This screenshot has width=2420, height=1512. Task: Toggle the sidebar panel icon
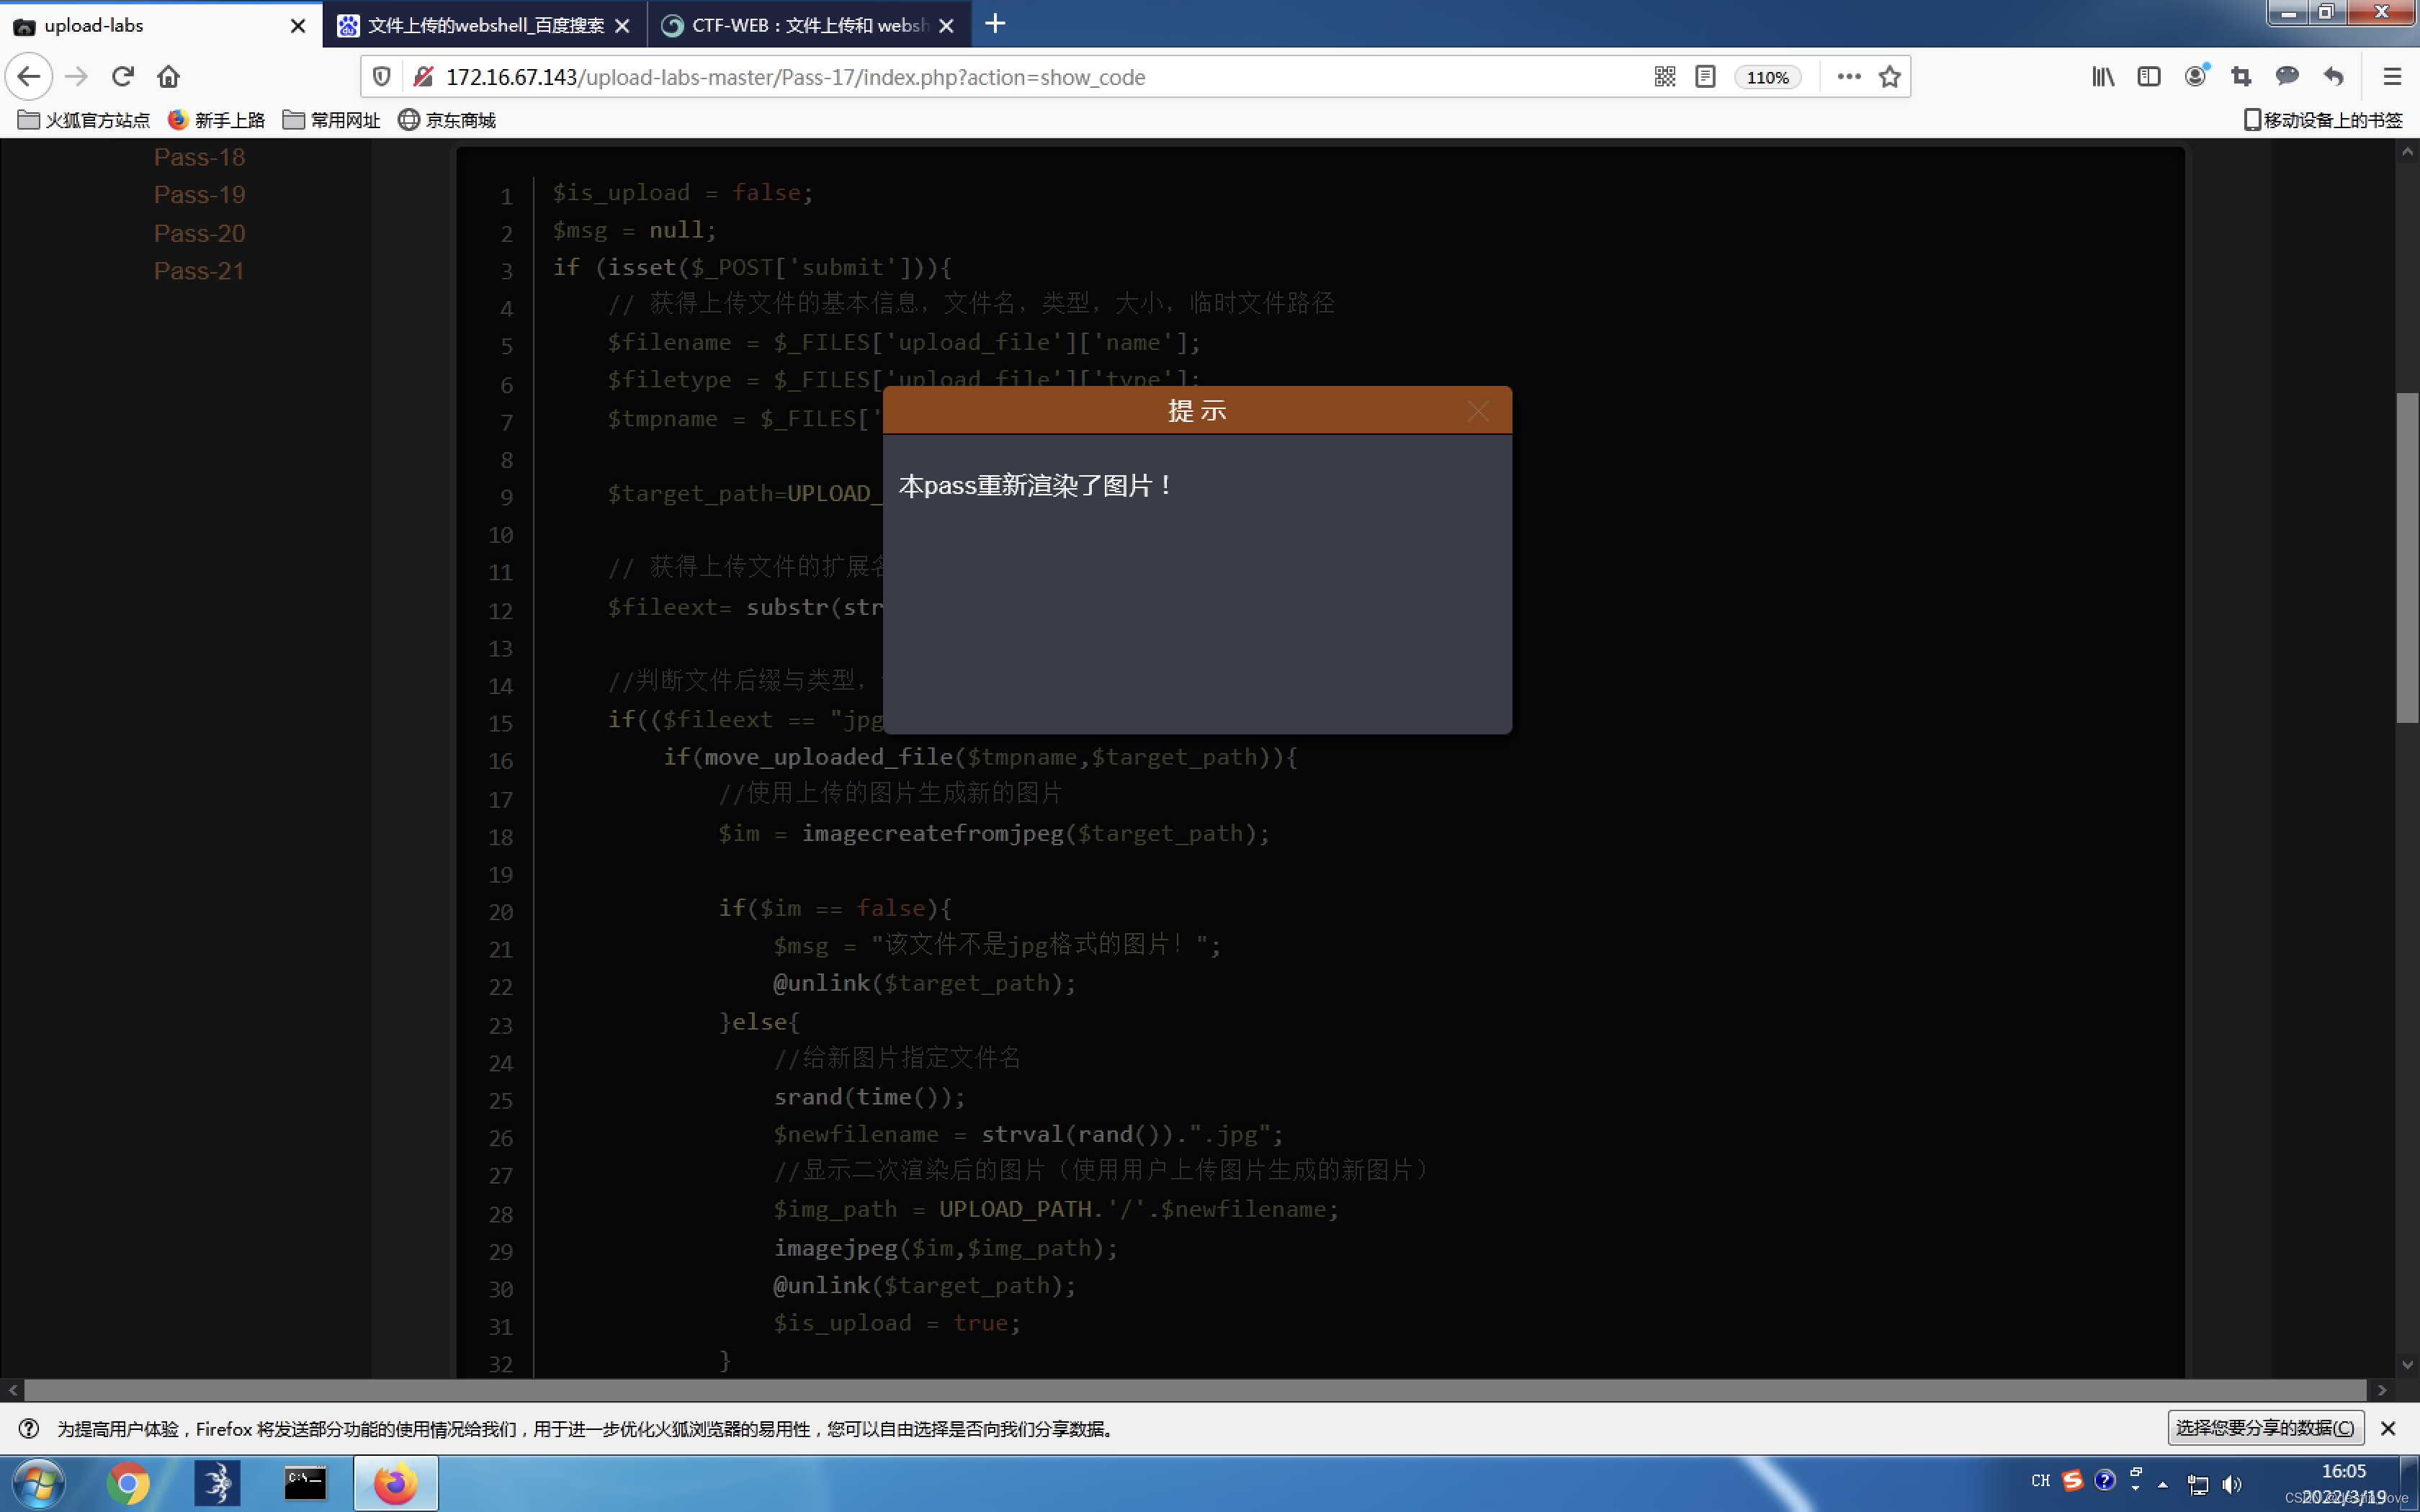click(x=2149, y=77)
